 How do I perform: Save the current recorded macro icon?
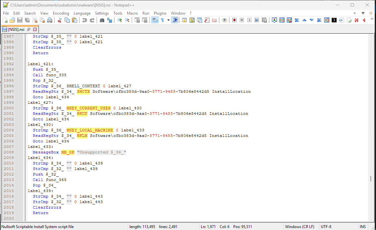(264, 20)
